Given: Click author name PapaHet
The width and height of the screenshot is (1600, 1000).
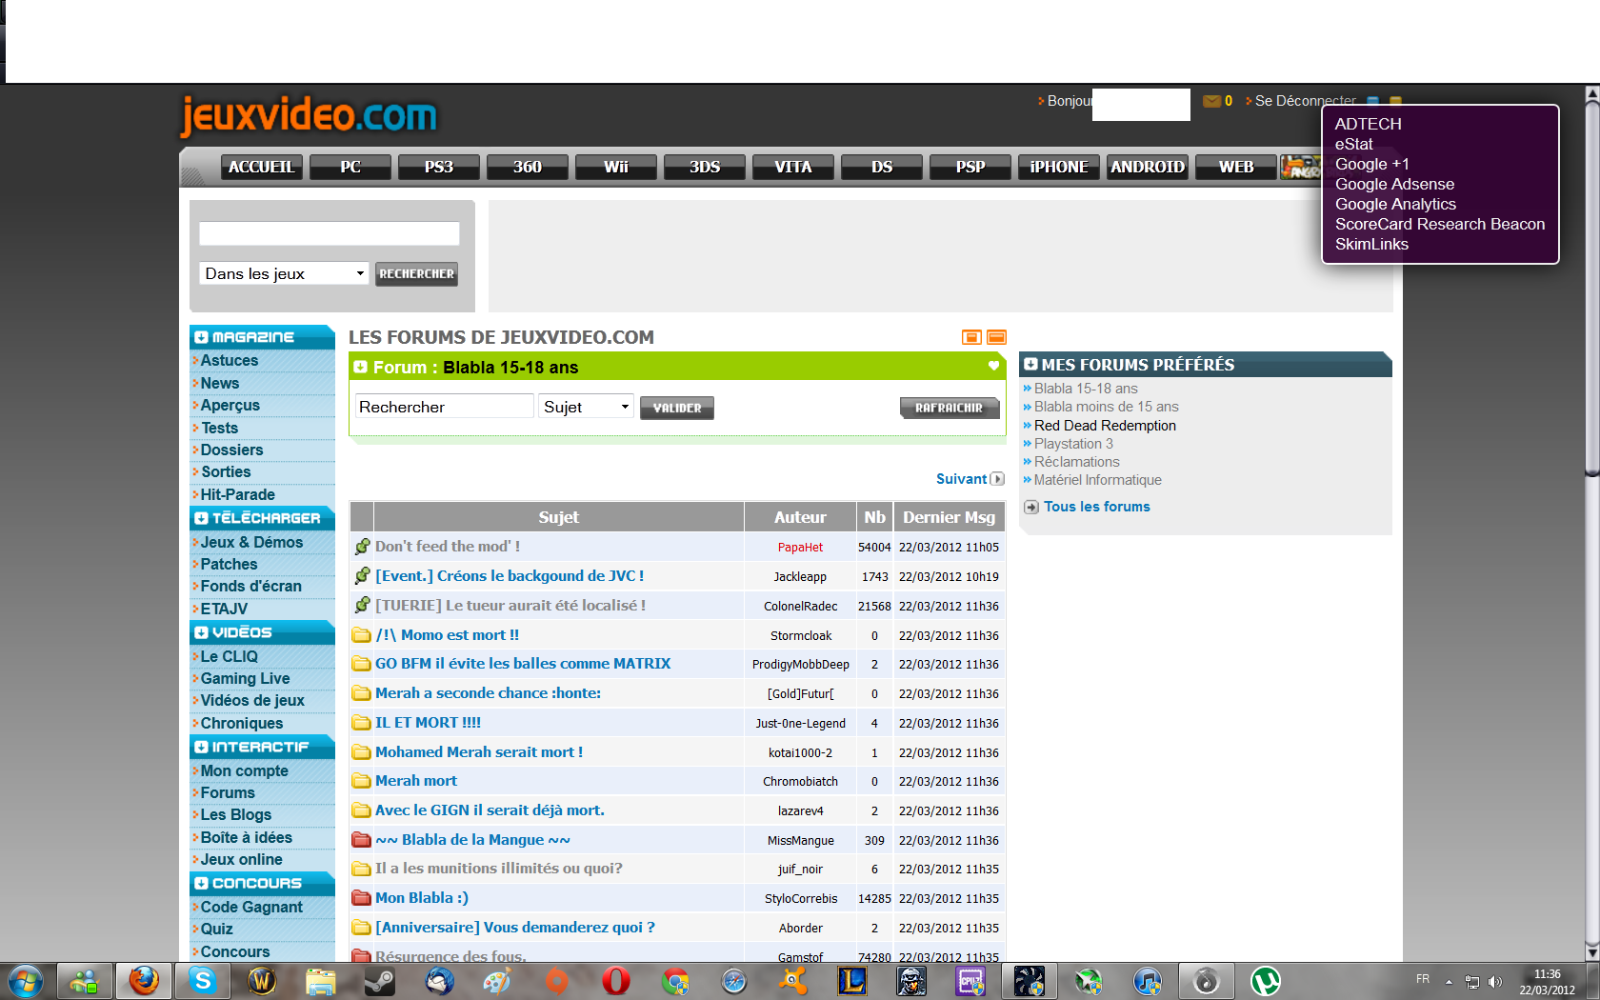Looking at the screenshot, I should 800,548.
